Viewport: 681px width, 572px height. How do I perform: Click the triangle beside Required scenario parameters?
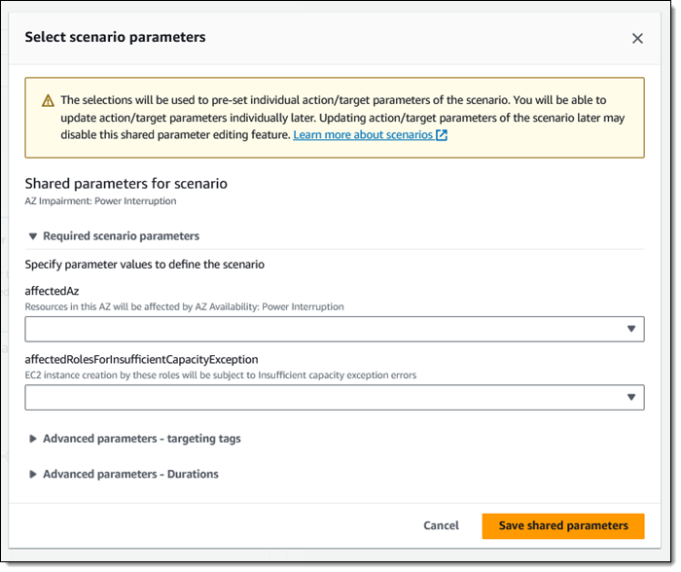(33, 236)
